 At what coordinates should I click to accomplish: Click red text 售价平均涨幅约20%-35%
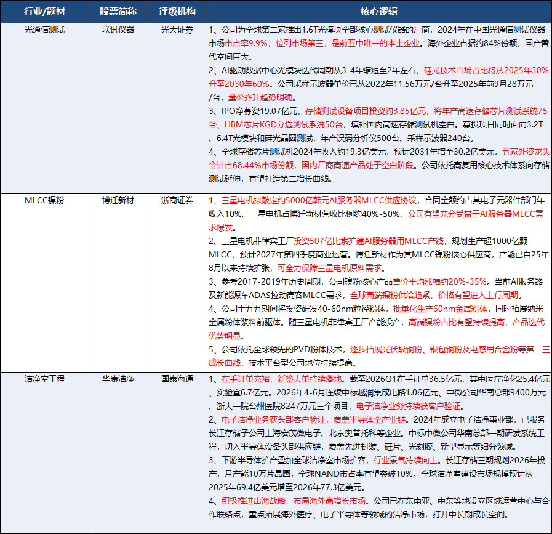[439, 282]
